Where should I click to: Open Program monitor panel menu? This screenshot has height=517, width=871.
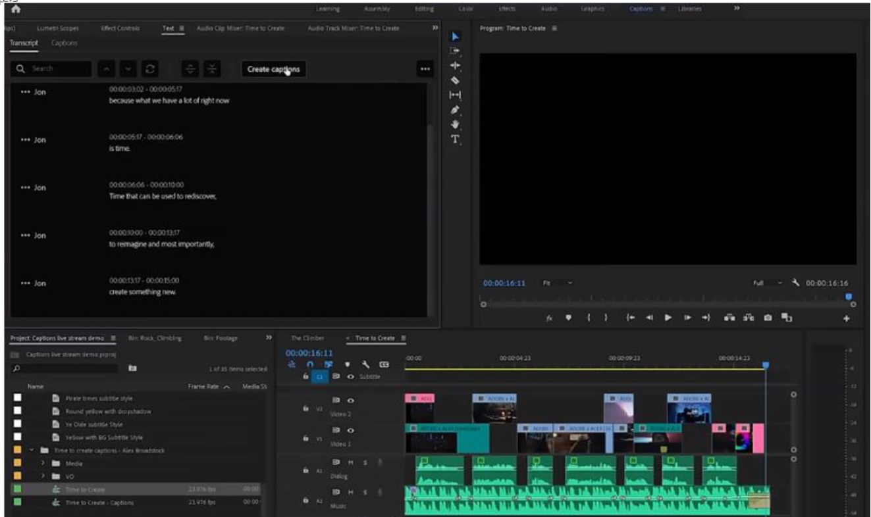coord(554,28)
